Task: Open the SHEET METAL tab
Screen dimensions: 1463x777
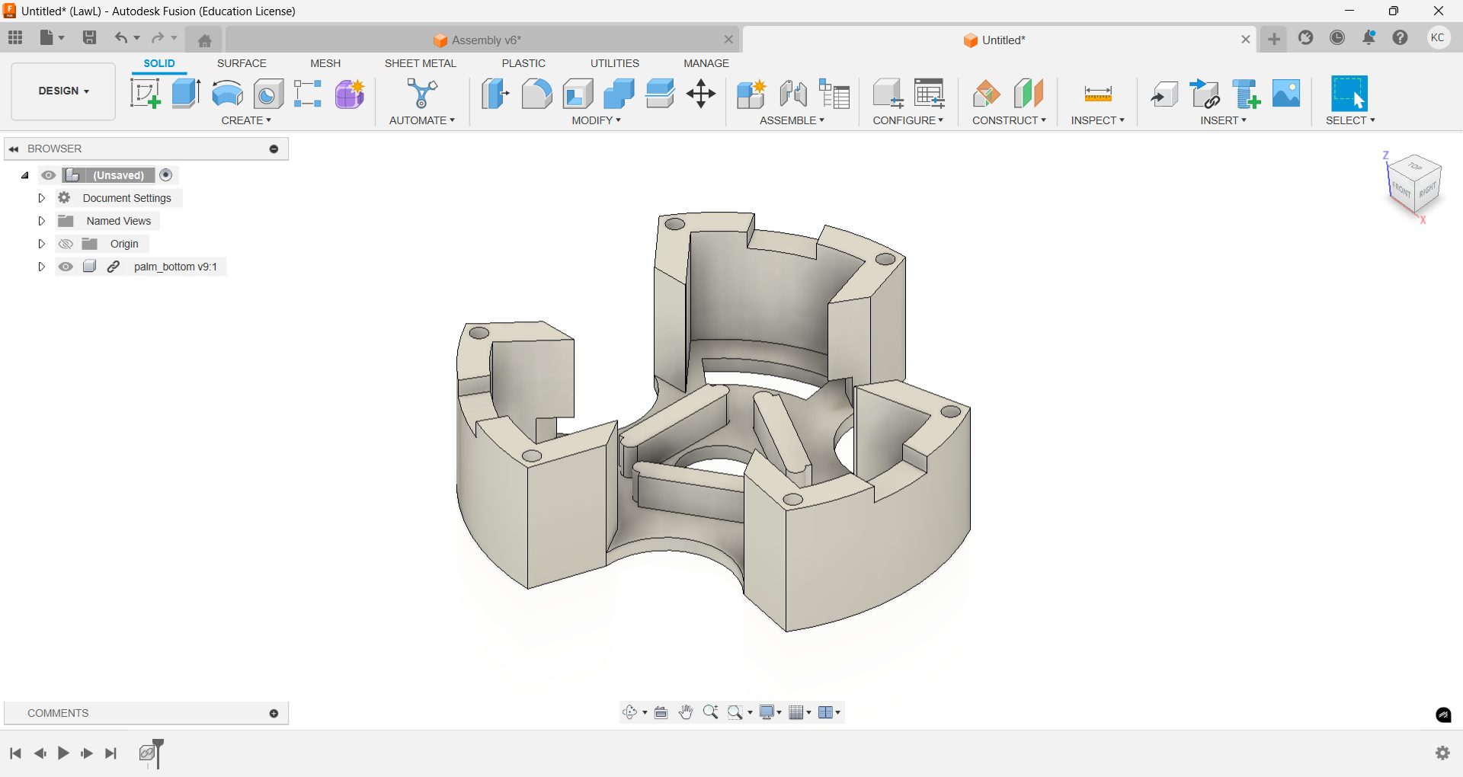Action: (x=420, y=63)
